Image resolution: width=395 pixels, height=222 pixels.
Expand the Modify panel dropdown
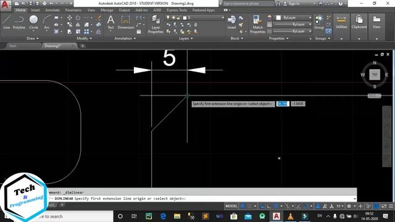pos(85,38)
